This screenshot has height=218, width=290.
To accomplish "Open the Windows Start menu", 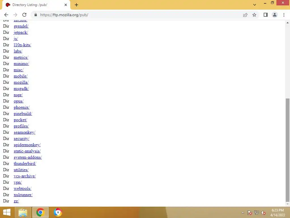I will (x=7, y=212).
